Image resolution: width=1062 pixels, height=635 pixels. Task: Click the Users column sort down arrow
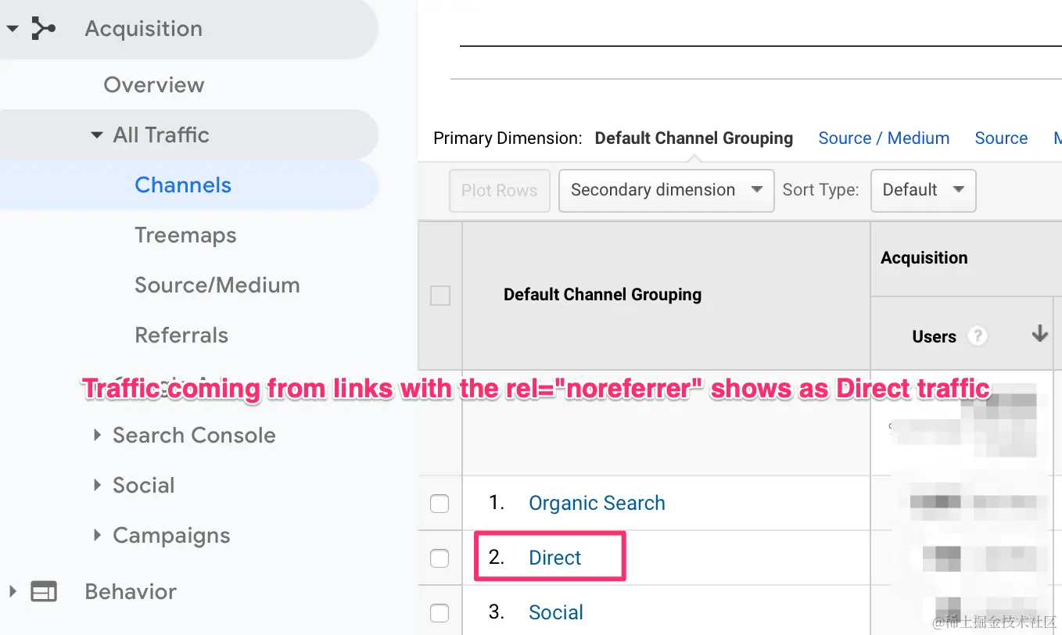tap(1039, 334)
